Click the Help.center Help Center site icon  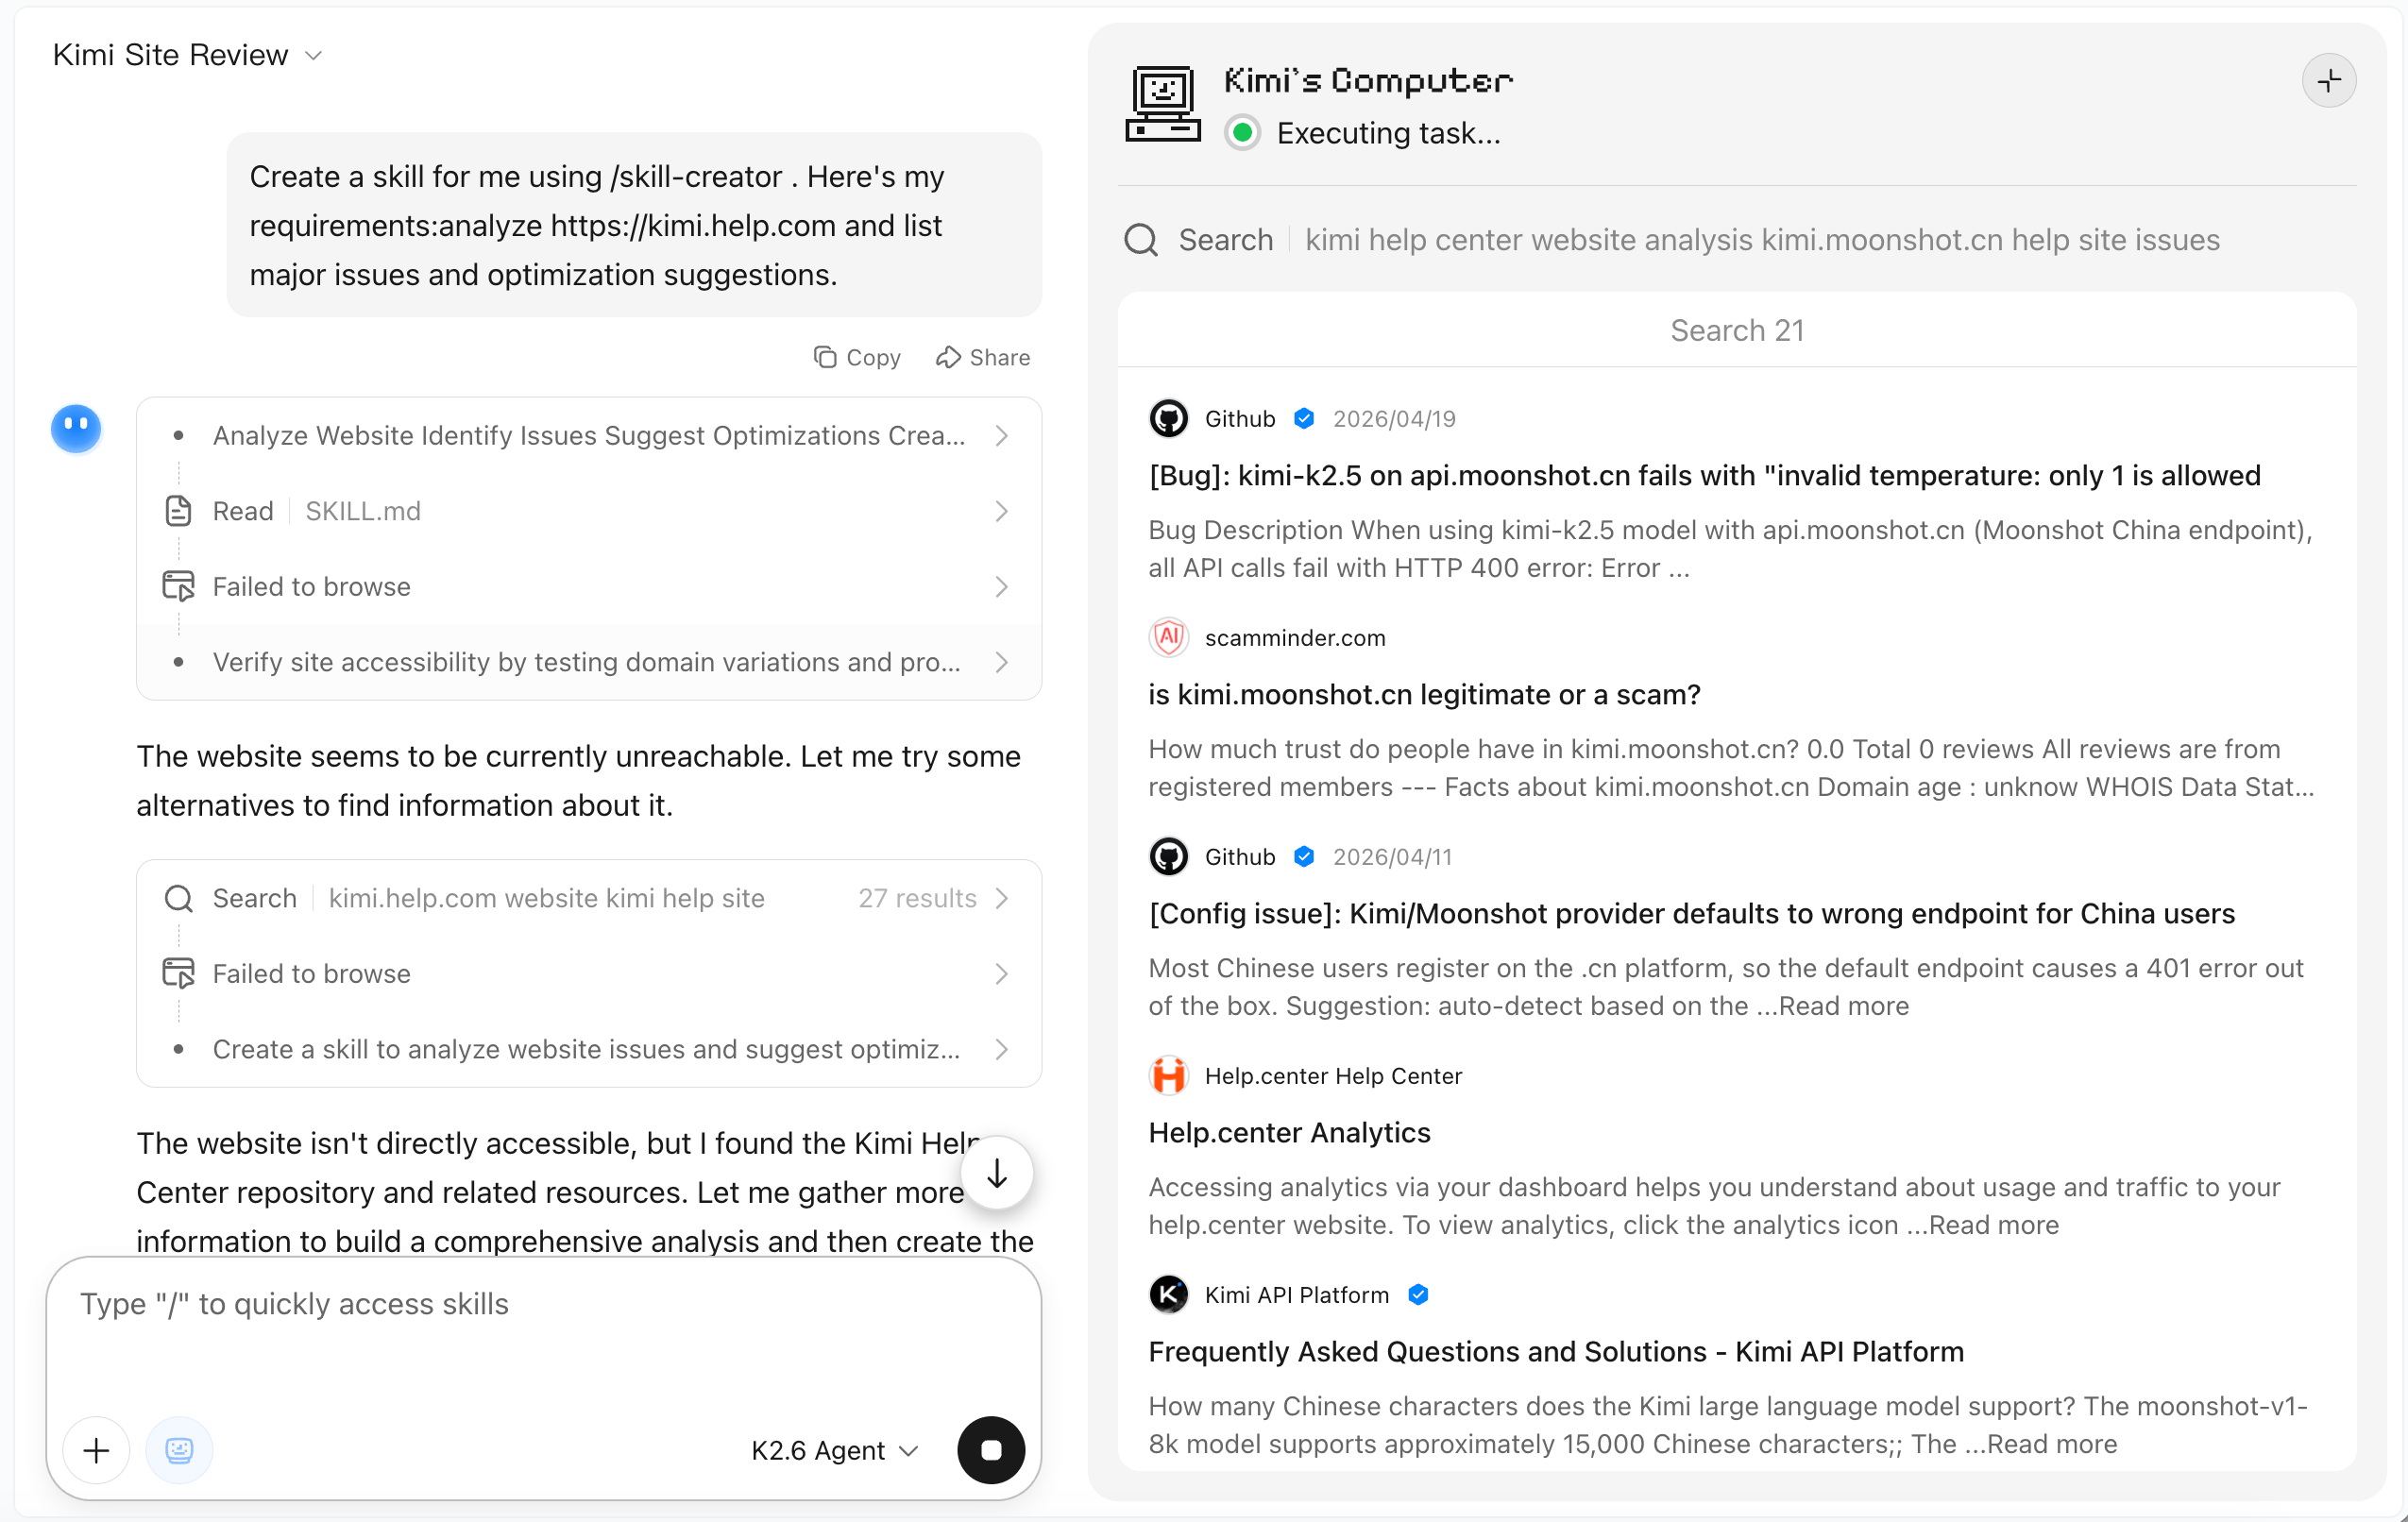(1168, 1075)
